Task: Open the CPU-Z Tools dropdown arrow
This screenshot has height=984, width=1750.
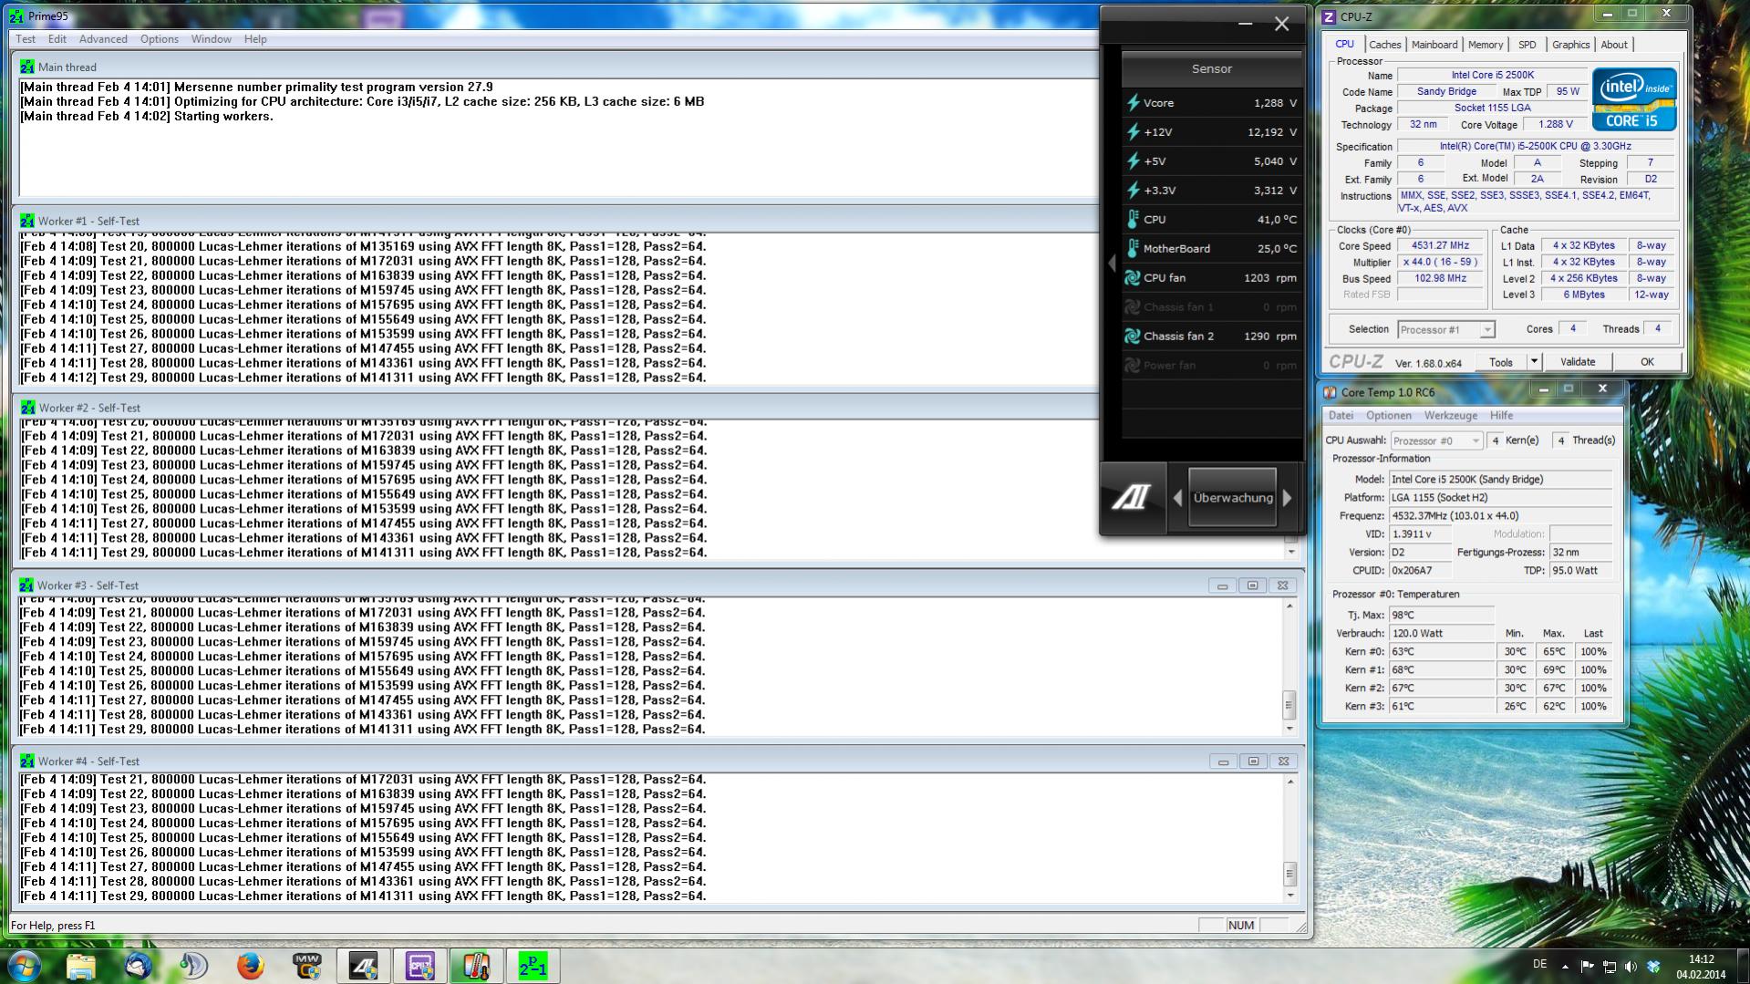Action: pos(1534,362)
